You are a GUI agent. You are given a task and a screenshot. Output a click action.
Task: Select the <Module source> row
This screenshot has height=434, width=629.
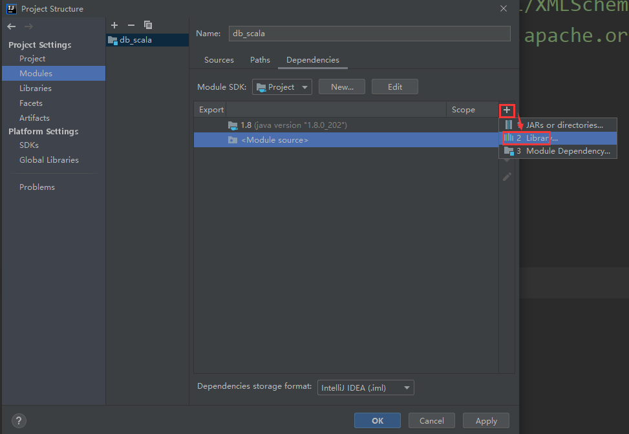(346, 140)
